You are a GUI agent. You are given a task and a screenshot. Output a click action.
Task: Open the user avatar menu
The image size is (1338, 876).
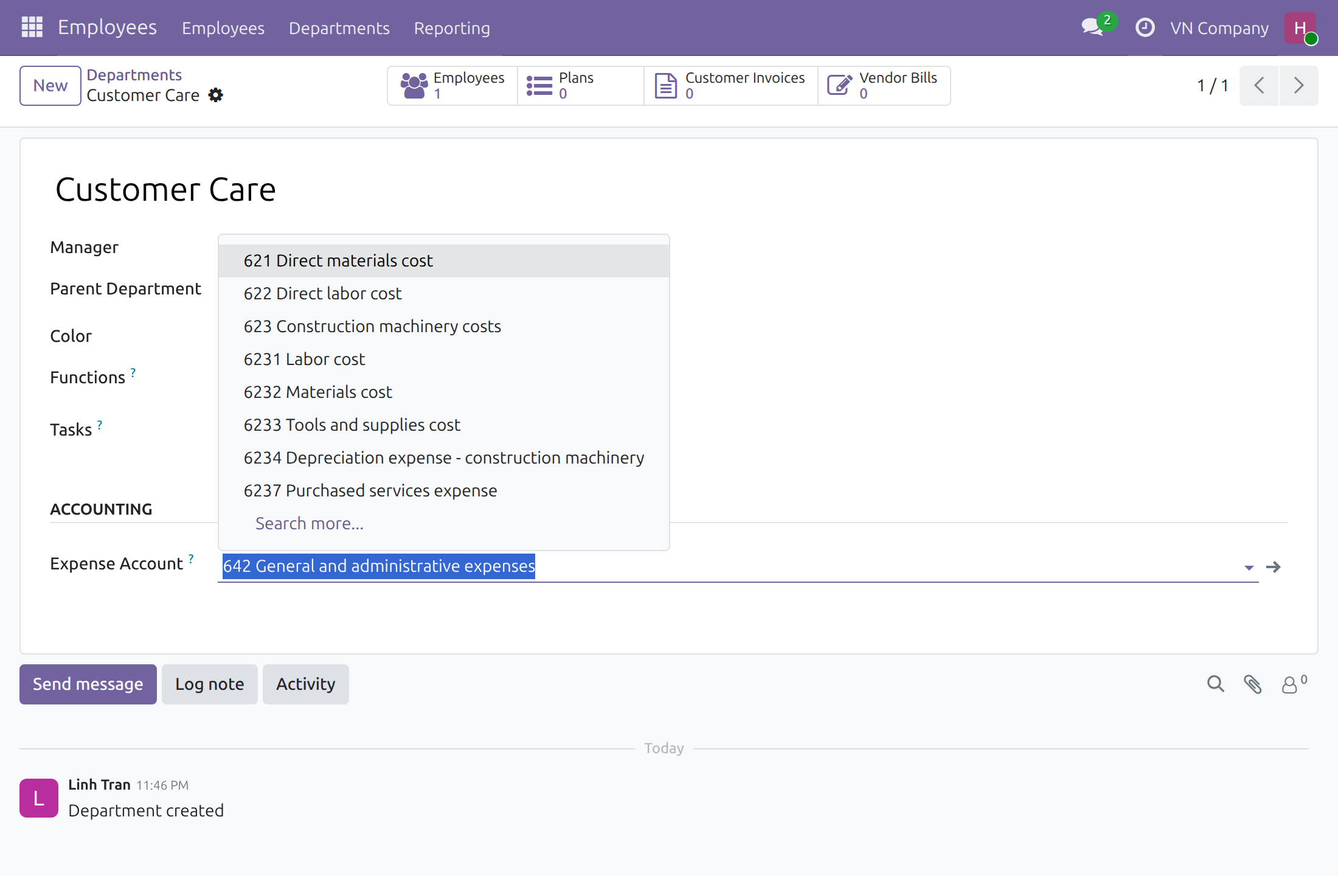tap(1301, 28)
